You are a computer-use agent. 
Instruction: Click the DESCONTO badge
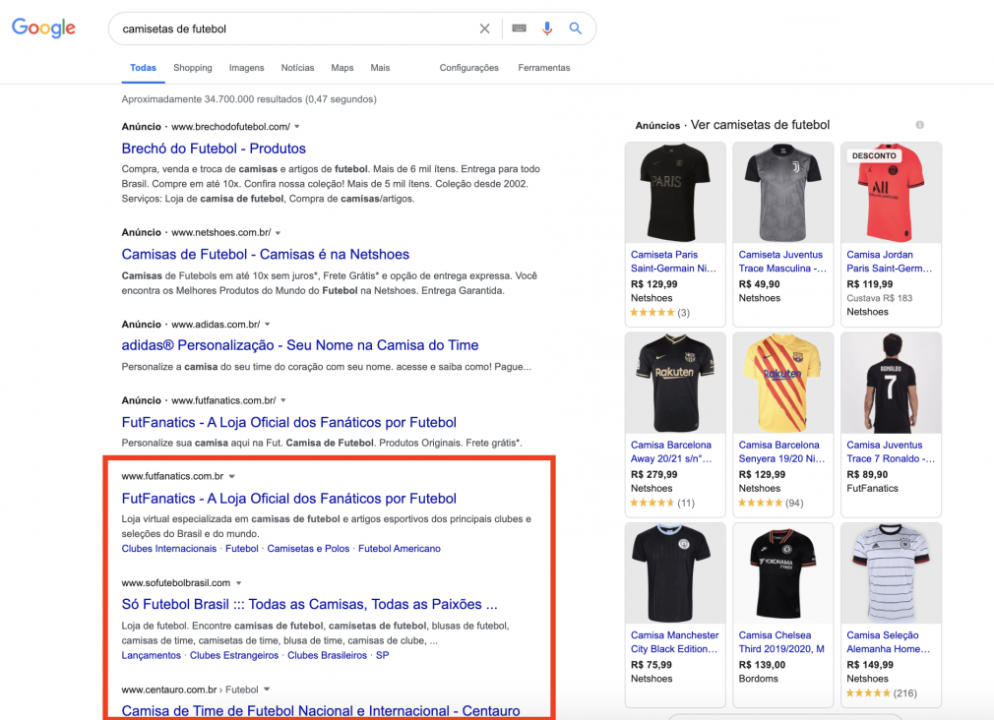point(874,155)
